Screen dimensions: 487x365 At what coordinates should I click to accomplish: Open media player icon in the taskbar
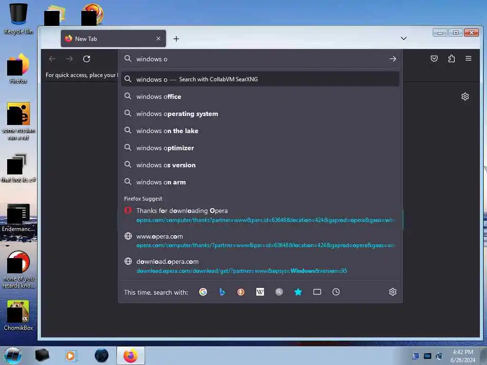pyautogui.click(x=71, y=355)
